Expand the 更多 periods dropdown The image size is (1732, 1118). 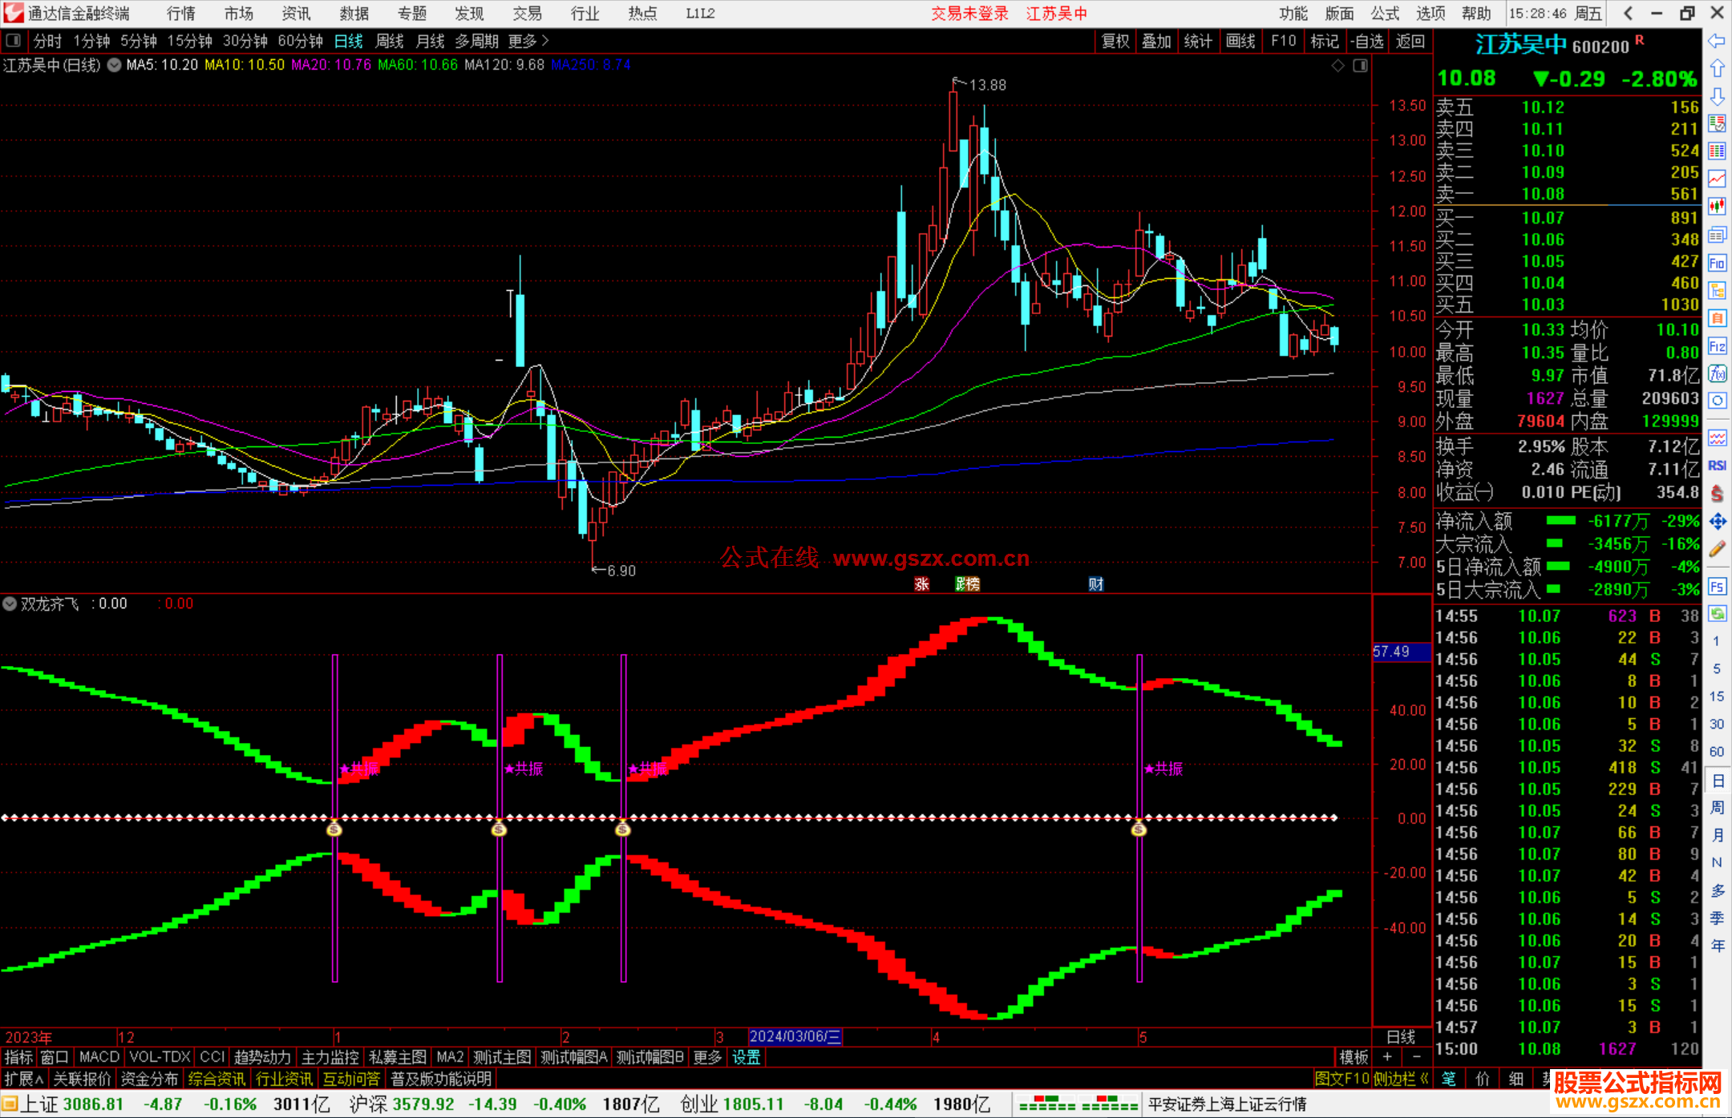528,41
